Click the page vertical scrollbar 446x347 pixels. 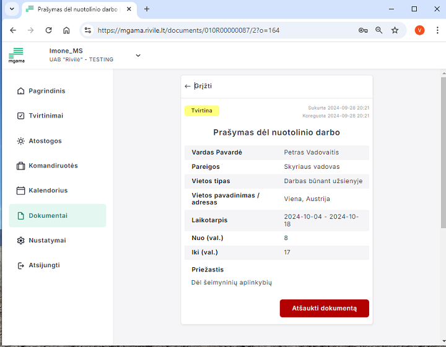click(x=442, y=155)
